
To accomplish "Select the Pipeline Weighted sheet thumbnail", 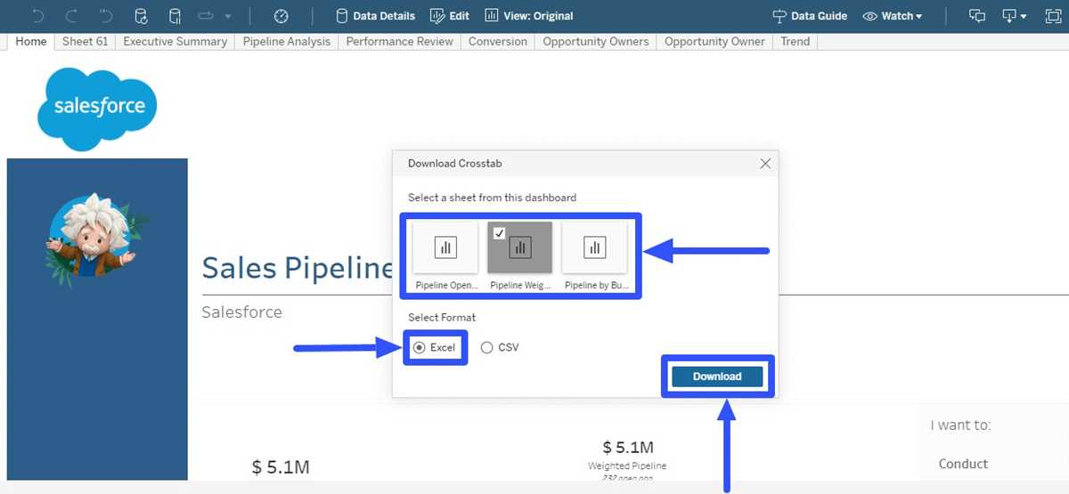I will click(x=520, y=256).
